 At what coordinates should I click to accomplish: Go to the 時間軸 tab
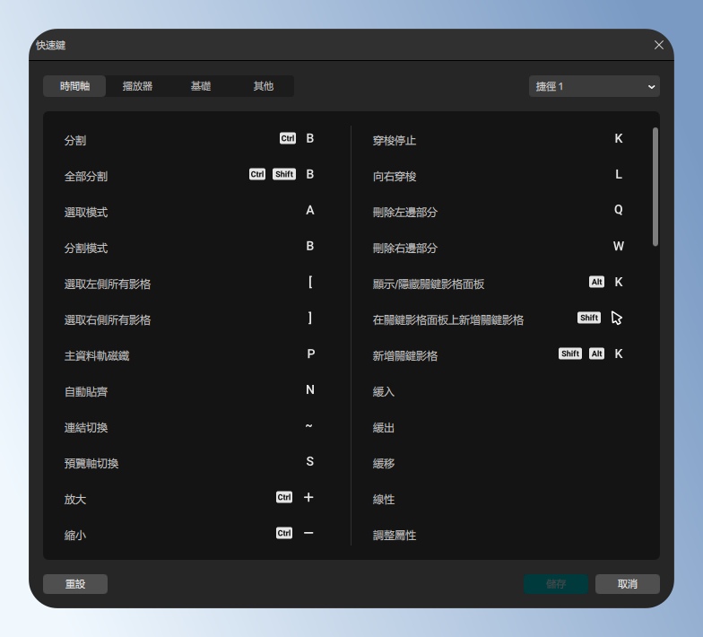click(74, 86)
